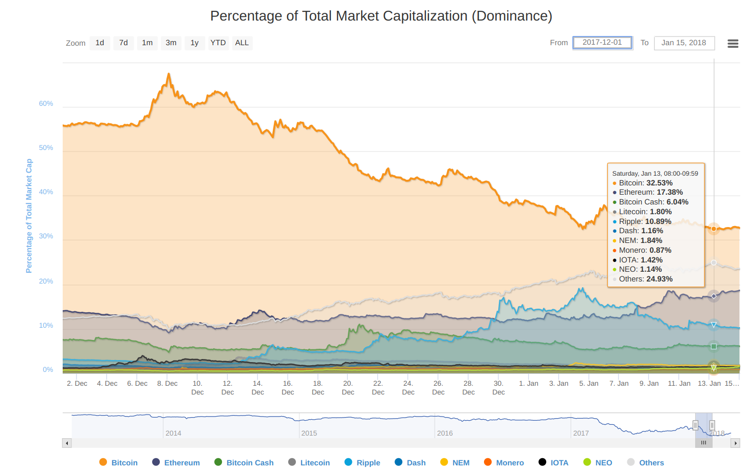
Task: Toggle Ethereum series in legend
Action: pyautogui.click(x=176, y=462)
